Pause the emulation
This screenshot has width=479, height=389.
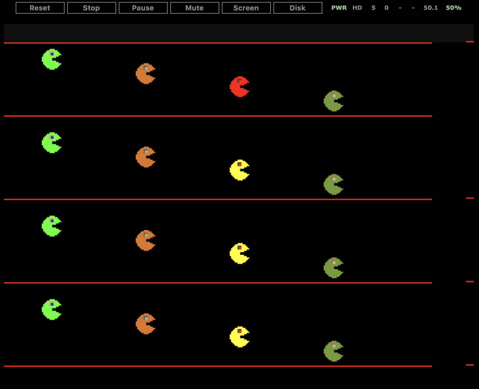pyautogui.click(x=143, y=8)
